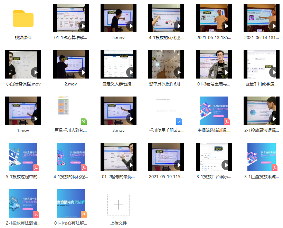
Task: Play the 1.mov video thumbnail
Action: pos(23,110)
